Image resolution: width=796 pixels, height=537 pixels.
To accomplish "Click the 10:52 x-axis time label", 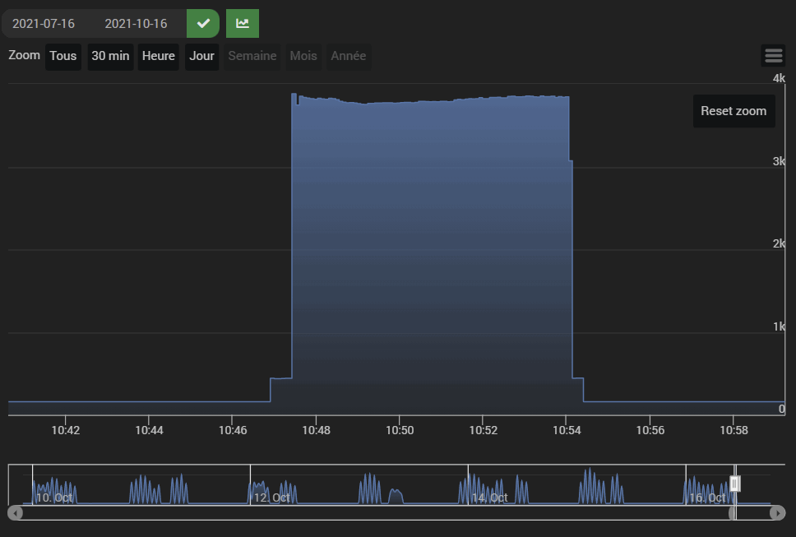I will [483, 430].
